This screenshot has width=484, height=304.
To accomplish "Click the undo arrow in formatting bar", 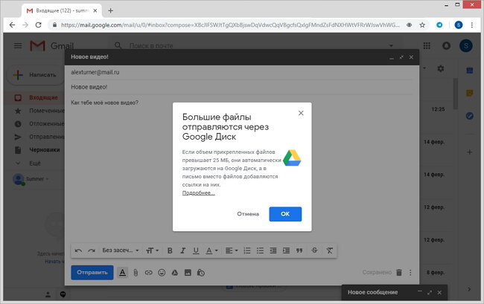I will [x=78, y=250].
